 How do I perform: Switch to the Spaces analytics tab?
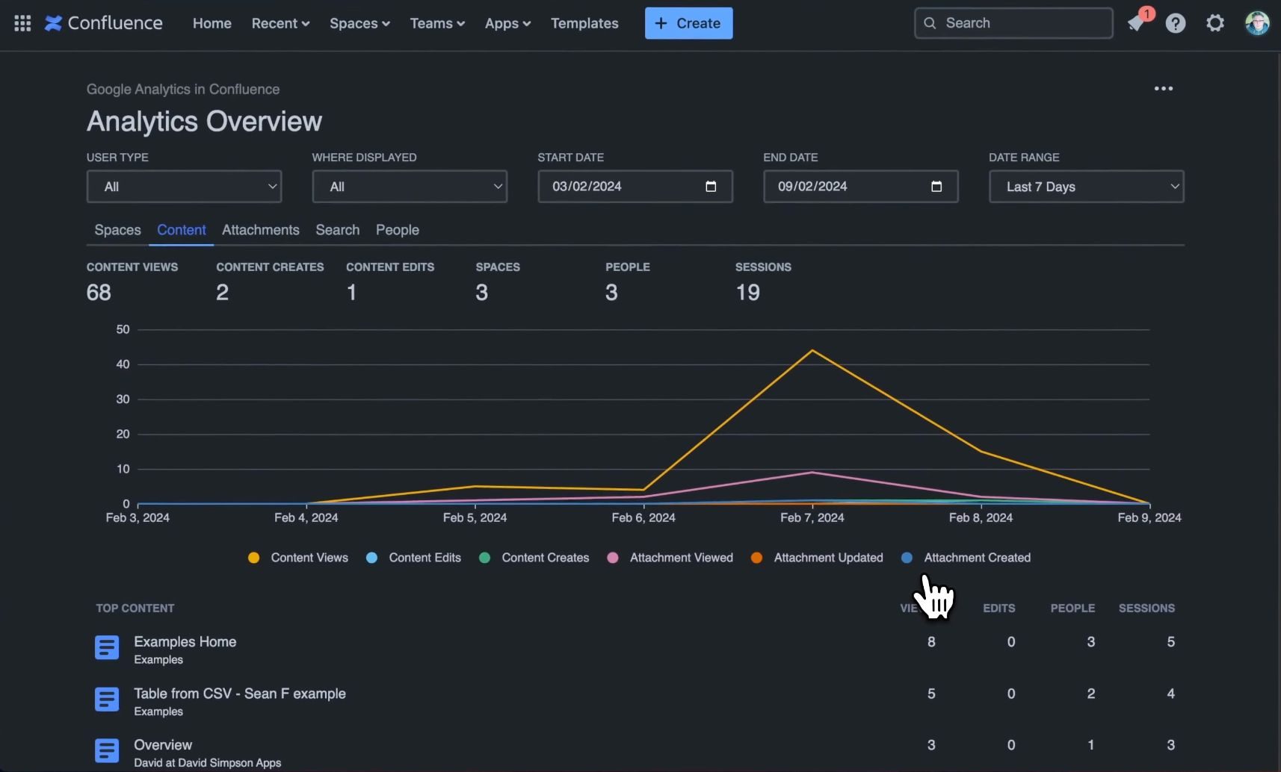tap(117, 230)
